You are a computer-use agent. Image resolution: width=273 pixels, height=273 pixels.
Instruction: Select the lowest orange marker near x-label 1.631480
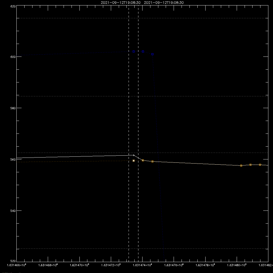(241, 166)
